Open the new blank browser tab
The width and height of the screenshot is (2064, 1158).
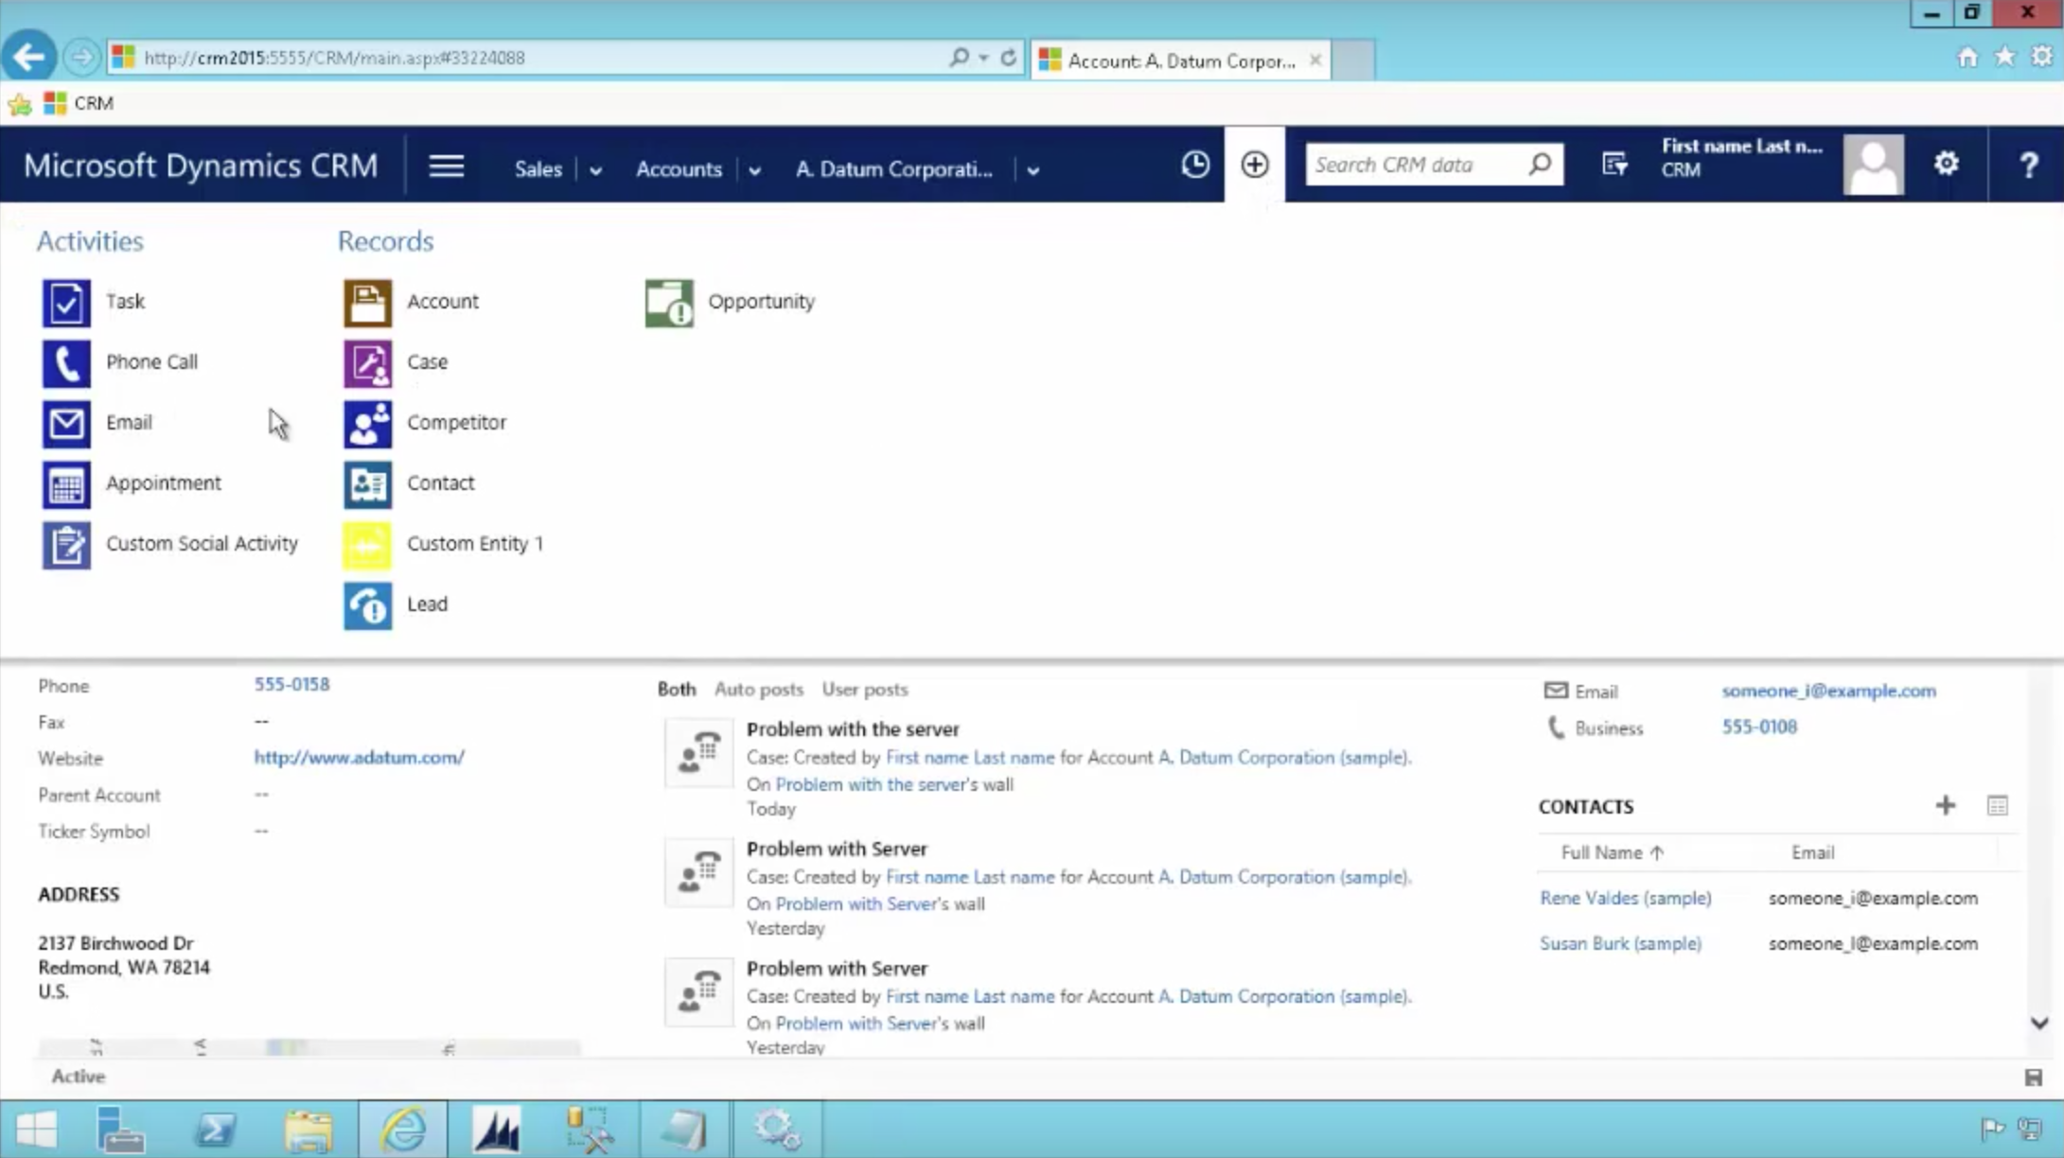point(1353,61)
